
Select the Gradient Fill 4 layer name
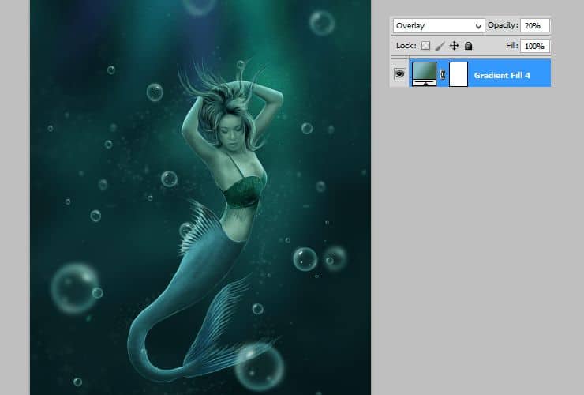point(502,75)
